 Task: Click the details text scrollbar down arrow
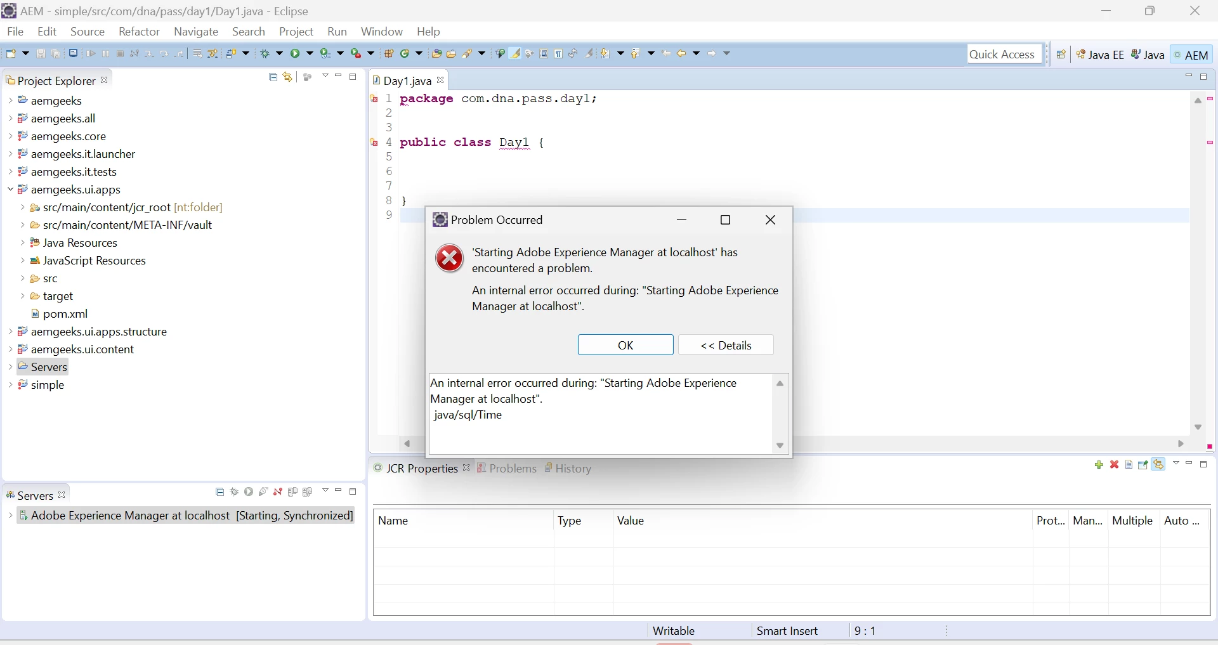coord(780,446)
